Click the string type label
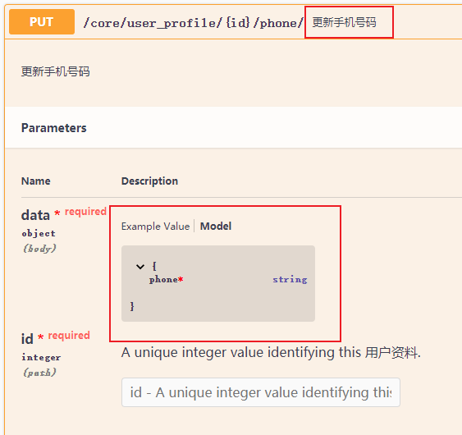 [290, 280]
